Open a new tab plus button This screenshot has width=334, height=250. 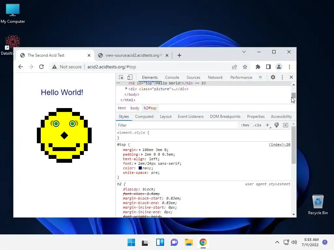(x=179, y=55)
